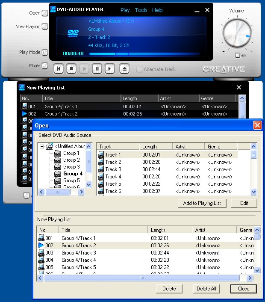Click the Edit button
This screenshot has height=302, width=265.
[244, 203]
